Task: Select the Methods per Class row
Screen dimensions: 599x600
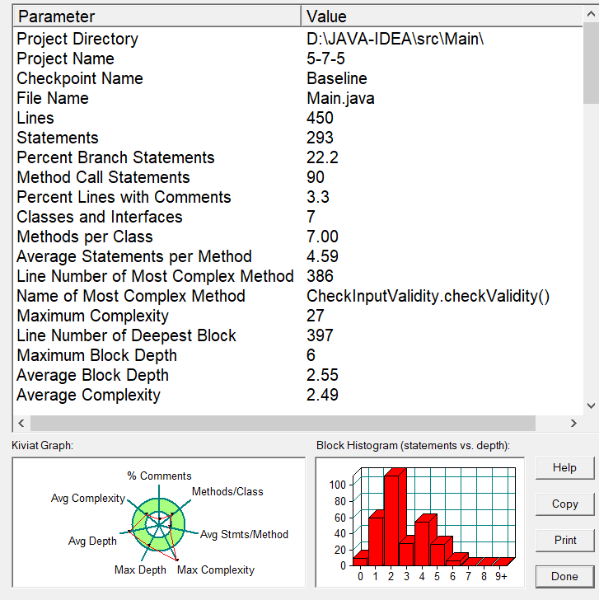Action: point(298,237)
